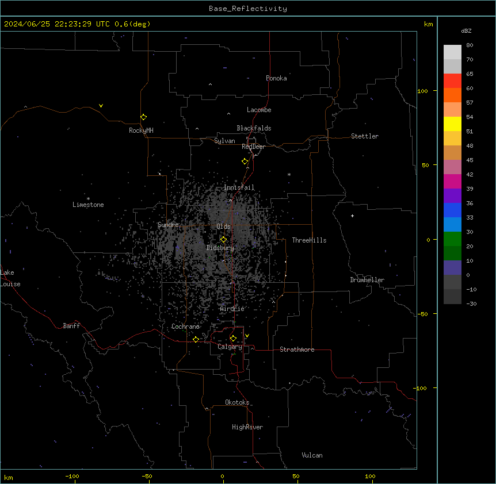Select the -30 value on the dBZ scale

(x=471, y=304)
